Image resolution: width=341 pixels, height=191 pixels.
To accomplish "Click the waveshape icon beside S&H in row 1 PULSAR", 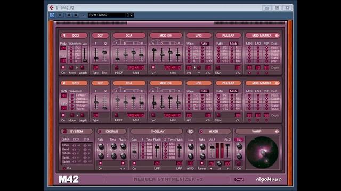I will (x=238, y=73).
